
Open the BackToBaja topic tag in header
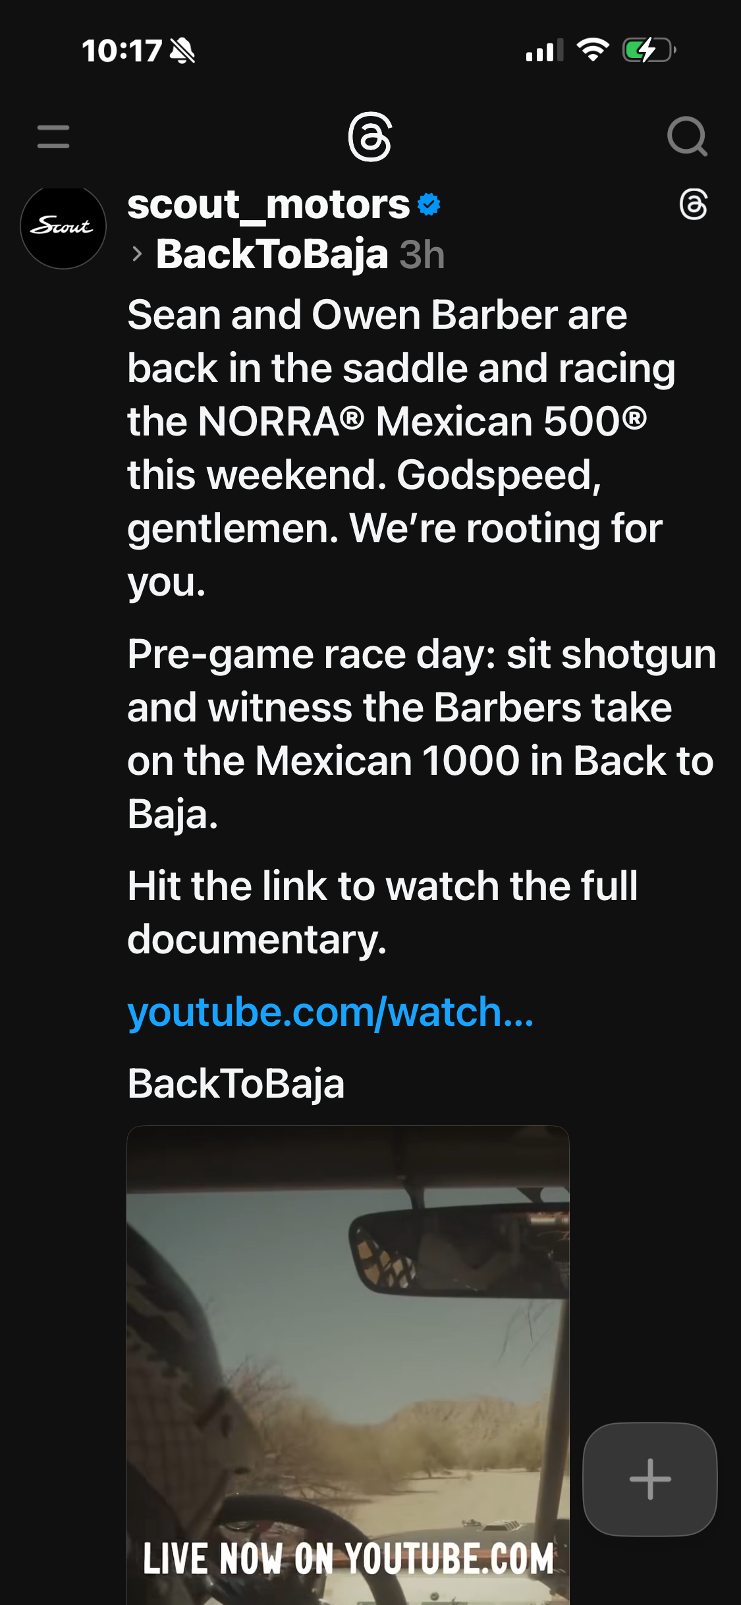[x=272, y=254]
